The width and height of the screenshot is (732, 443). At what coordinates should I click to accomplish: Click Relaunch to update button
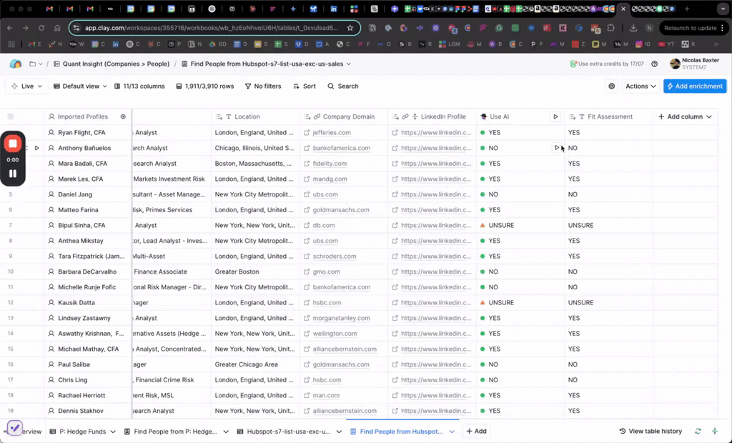tap(693, 28)
